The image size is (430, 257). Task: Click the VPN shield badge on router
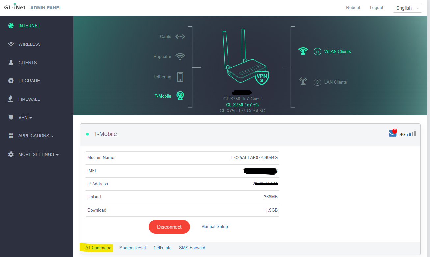[x=262, y=78]
